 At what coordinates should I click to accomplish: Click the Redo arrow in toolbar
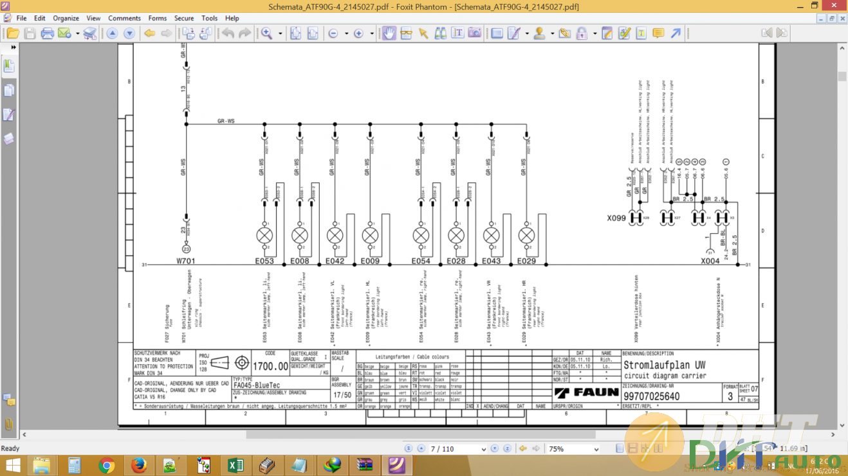pyautogui.click(x=244, y=33)
